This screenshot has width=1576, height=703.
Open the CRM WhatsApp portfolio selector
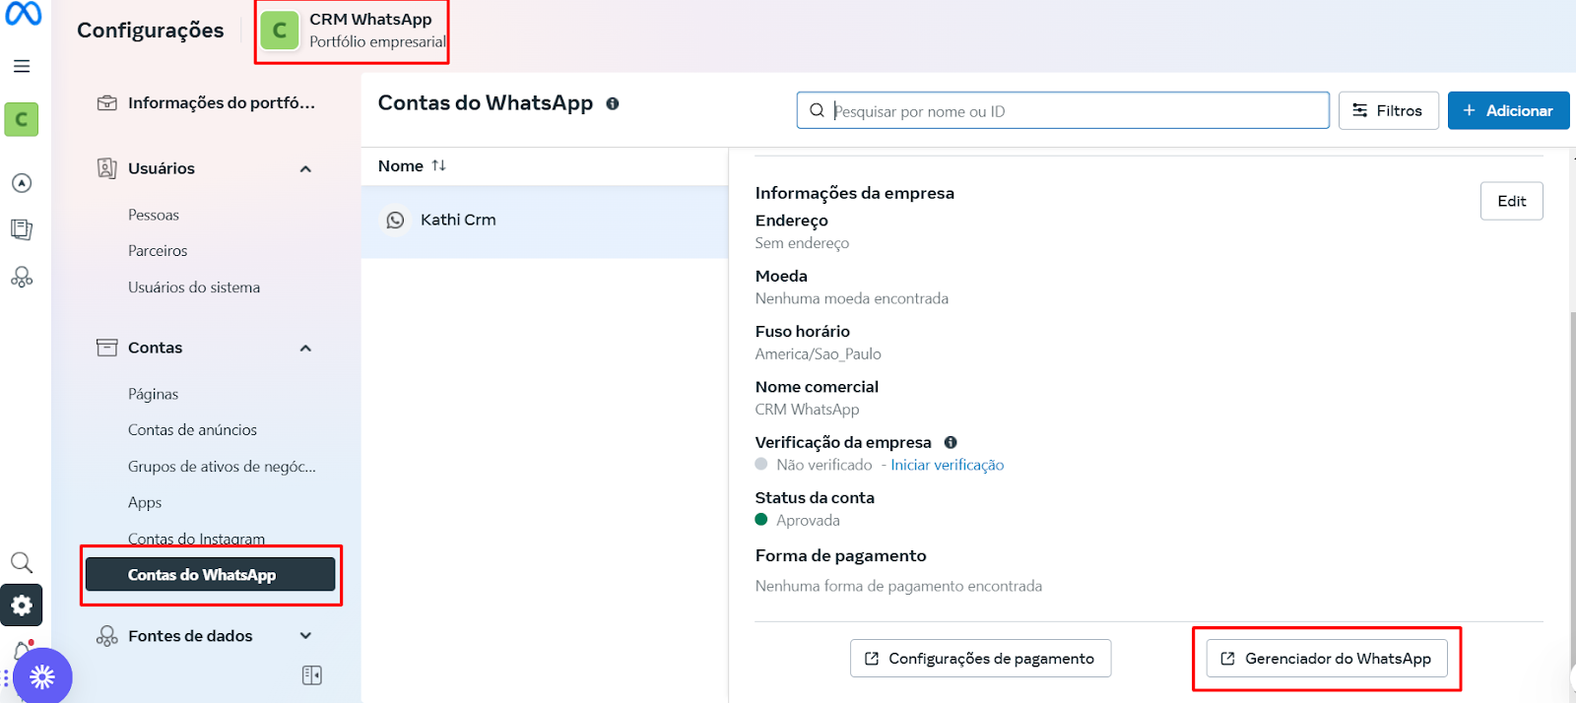(353, 32)
